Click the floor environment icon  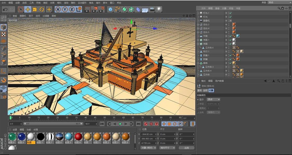click(145, 10)
